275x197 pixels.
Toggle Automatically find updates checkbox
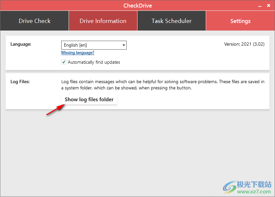(x=64, y=62)
